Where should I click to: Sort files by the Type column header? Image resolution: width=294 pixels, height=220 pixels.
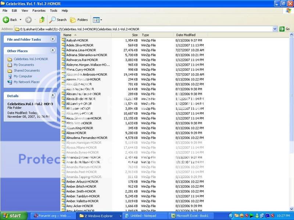point(157,35)
